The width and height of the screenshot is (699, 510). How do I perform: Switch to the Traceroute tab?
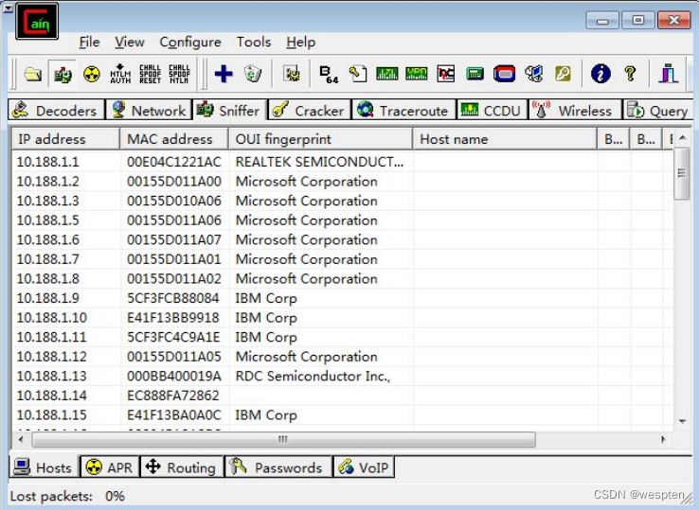coord(403,110)
